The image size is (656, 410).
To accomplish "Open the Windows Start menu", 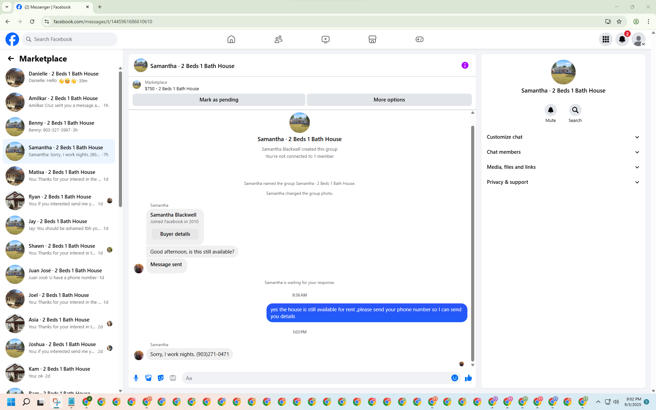I will pyautogui.click(x=11, y=402).
